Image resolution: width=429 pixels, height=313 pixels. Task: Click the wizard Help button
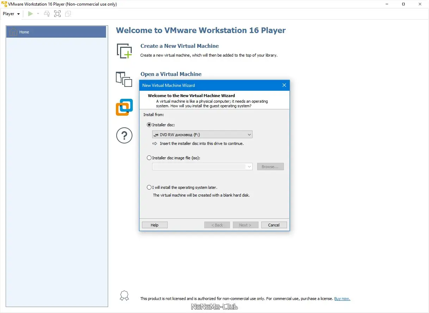(155, 225)
